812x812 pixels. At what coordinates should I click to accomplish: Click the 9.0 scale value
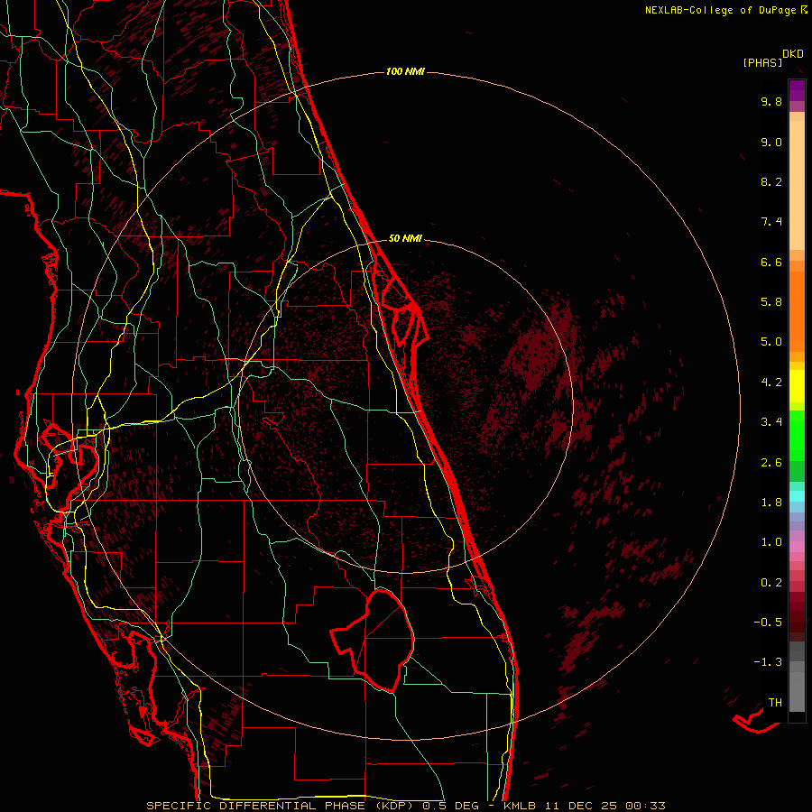(x=771, y=142)
